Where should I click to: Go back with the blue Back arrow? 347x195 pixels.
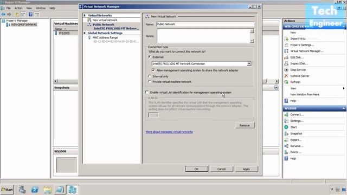point(3,15)
